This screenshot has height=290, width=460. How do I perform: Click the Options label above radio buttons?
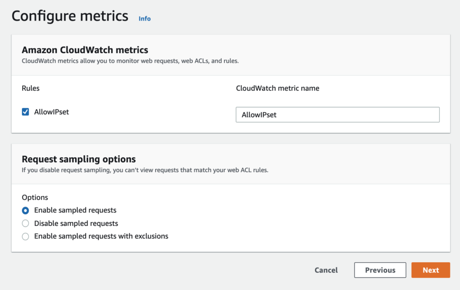pyautogui.click(x=35, y=197)
